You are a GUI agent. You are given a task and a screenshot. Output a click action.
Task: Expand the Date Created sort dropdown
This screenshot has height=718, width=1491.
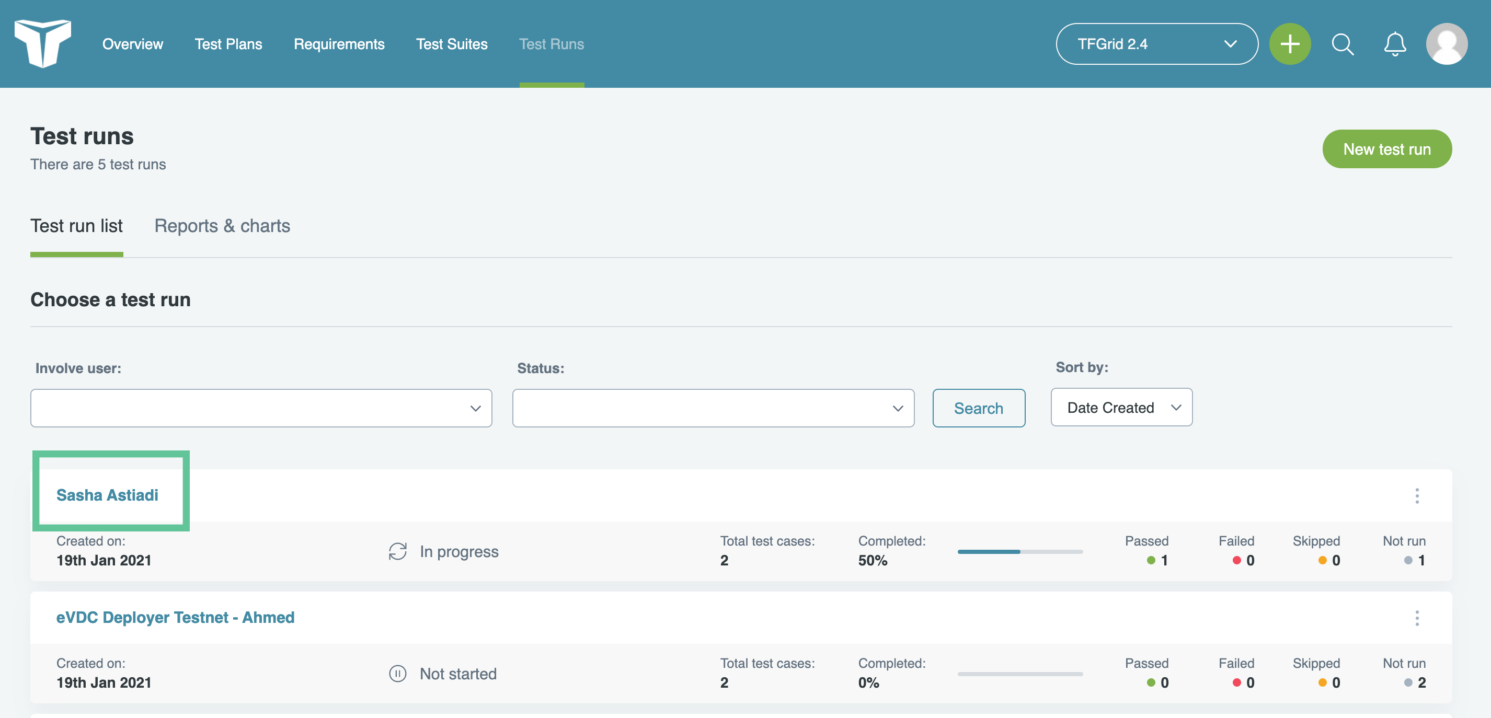(x=1121, y=407)
